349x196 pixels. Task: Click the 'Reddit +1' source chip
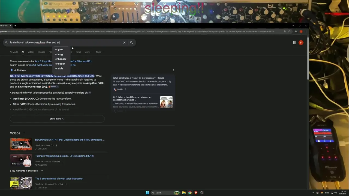(x=53, y=87)
